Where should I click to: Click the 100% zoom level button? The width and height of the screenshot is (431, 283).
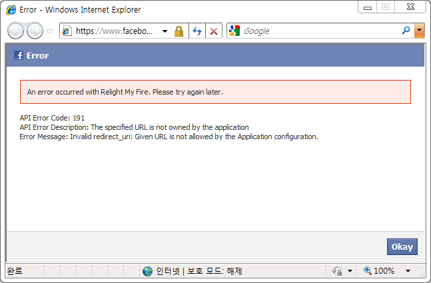(379, 271)
